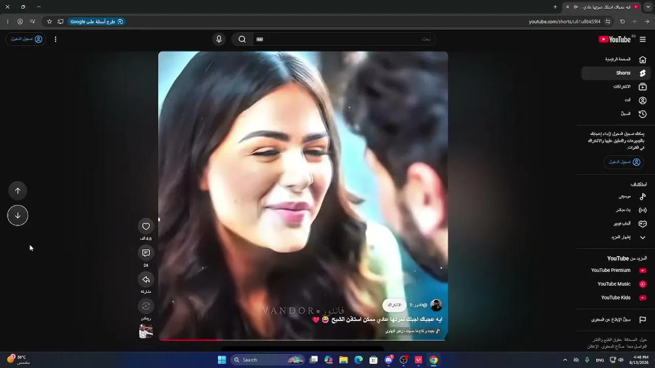The image size is (655, 368).
Task: Open سجل الإبلاغ عن المحتوى report history
Action: point(616,320)
